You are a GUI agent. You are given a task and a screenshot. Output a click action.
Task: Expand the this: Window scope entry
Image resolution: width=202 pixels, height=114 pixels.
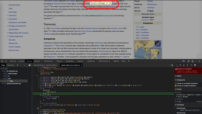coord(177,97)
